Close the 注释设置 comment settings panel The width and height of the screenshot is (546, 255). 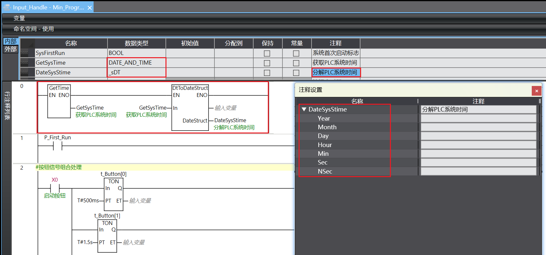coord(536,91)
